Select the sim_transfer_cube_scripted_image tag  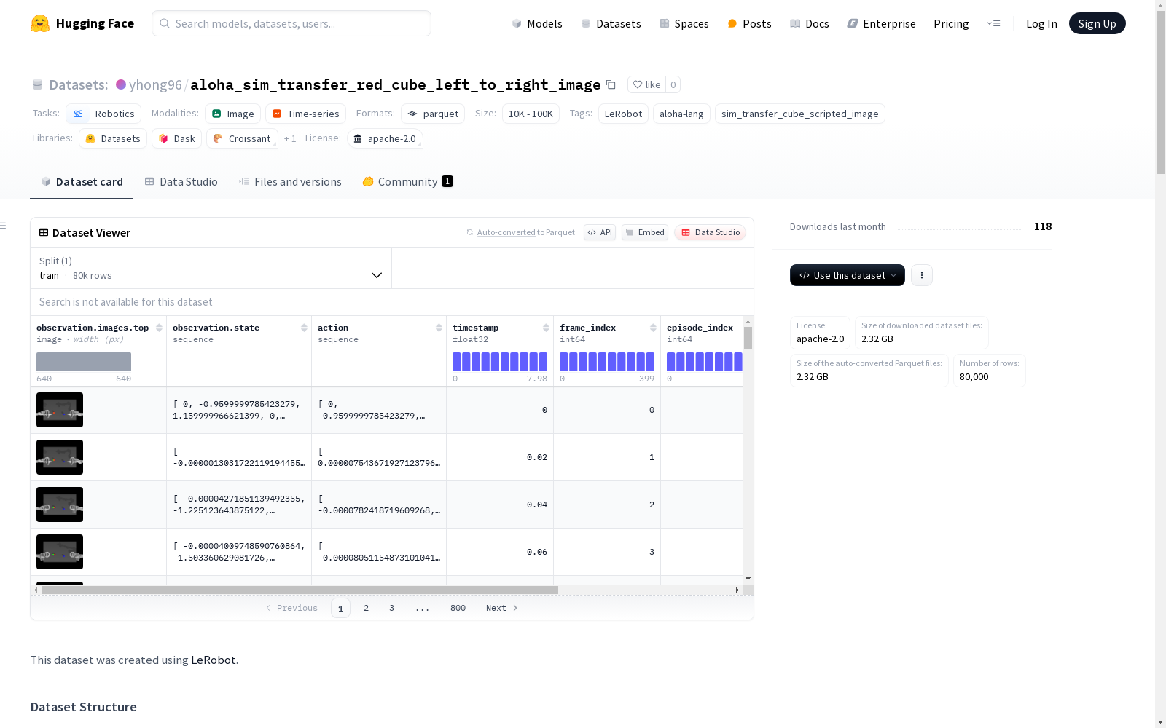click(800, 114)
